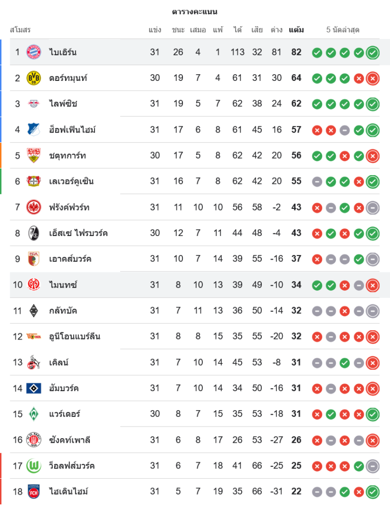This screenshot has width=390, height=512.
Task: Click the ตารางคะแนน table title
Action: coord(195,11)
